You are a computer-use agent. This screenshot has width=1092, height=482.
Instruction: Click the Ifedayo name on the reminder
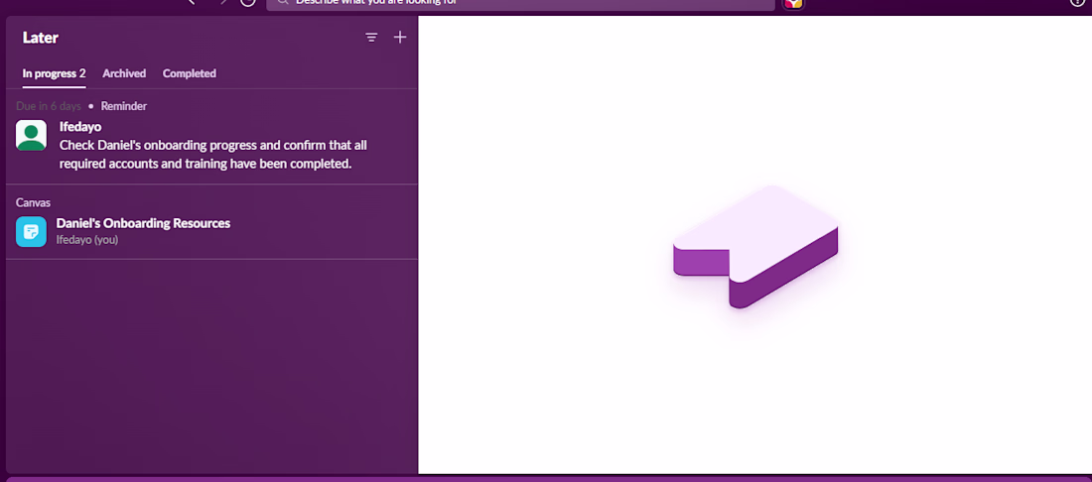coord(80,127)
